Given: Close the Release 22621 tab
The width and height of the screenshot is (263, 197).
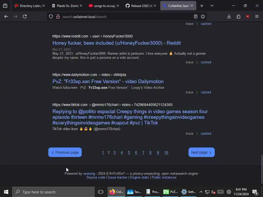Looking at the screenshot, I should pyautogui.click(x=155, y=6).
